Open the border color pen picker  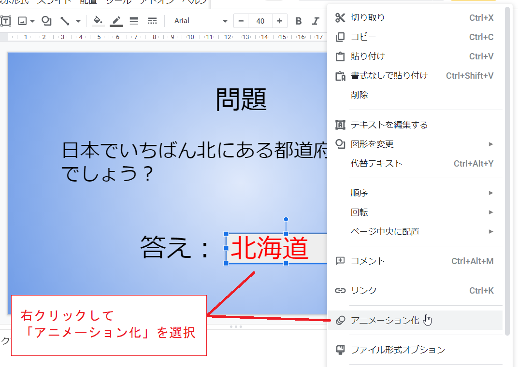pyautogui.click(x=116, y=21)
